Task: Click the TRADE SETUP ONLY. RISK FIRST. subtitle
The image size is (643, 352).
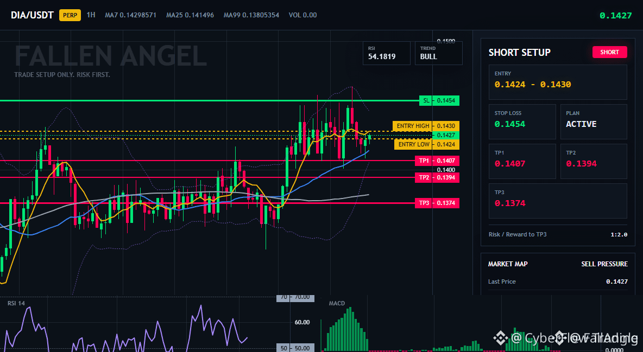Action: [62, 75]
